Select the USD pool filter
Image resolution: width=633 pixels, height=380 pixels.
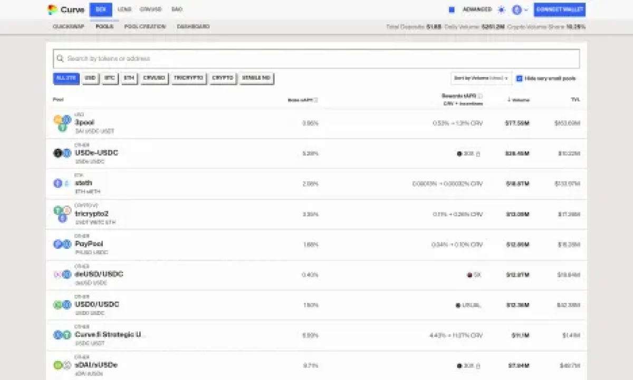pyautogui.click(x=90, y=78)
